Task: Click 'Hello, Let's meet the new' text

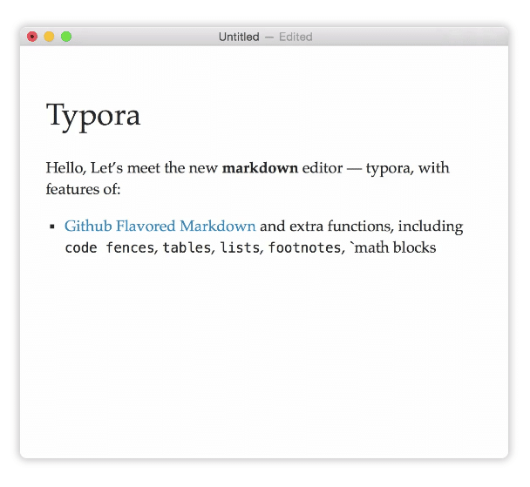Action: click(x=132, y=168)
